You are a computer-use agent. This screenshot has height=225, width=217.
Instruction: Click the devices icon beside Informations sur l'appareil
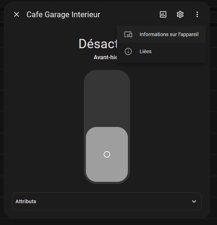point(128,34)
